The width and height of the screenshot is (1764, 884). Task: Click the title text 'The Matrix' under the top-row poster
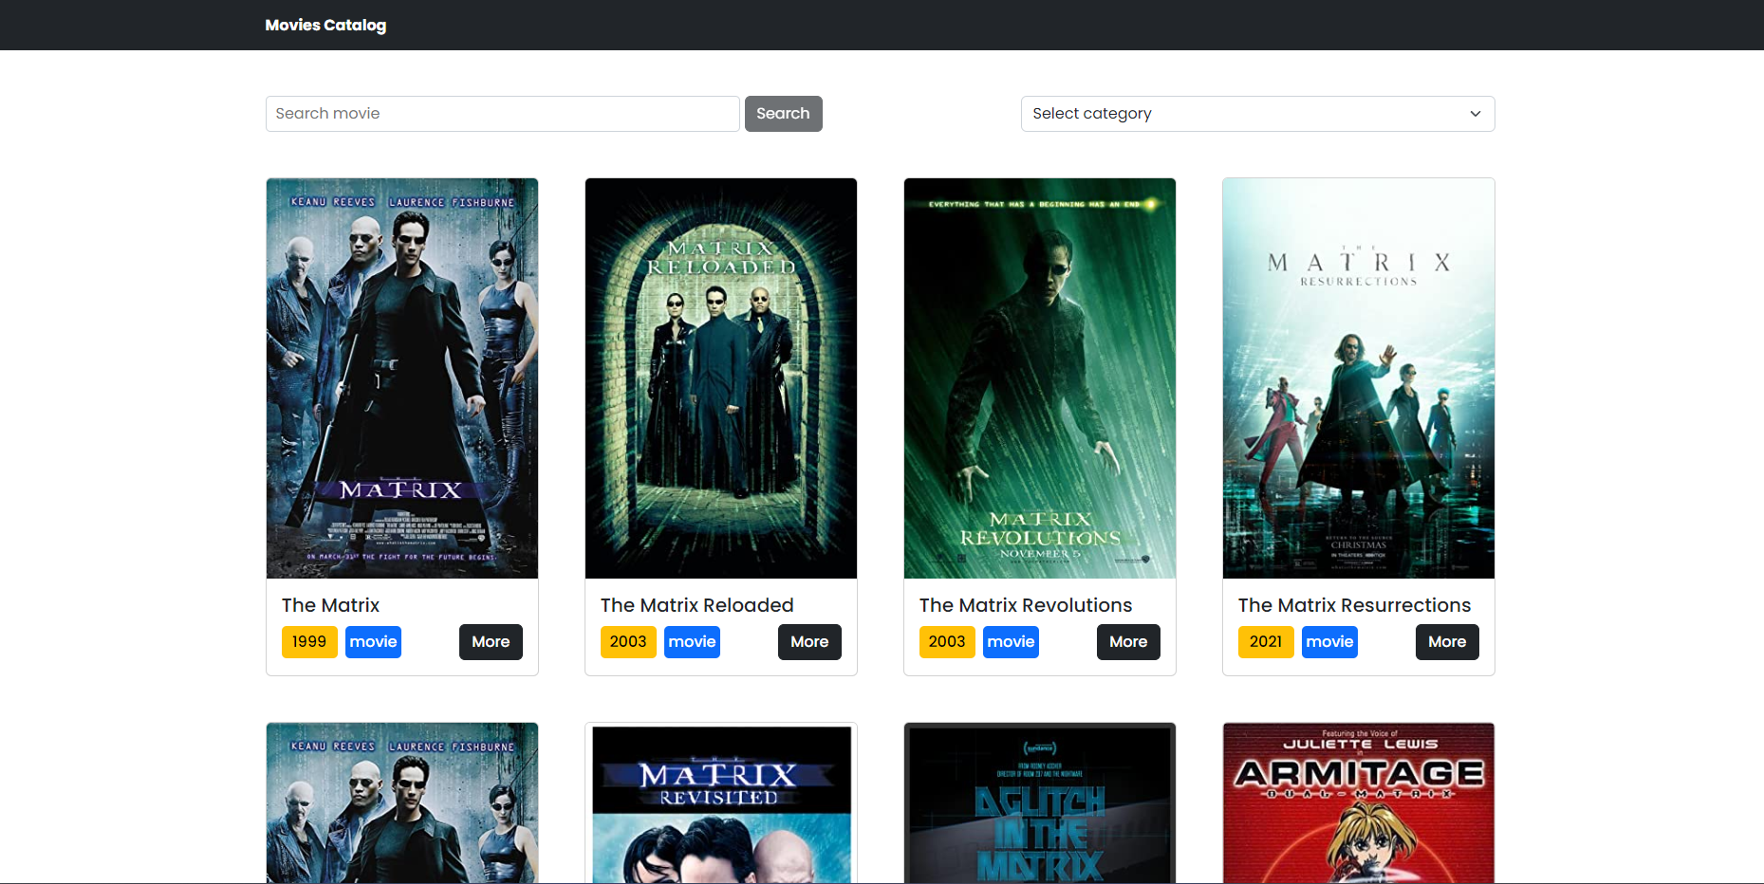330,605
